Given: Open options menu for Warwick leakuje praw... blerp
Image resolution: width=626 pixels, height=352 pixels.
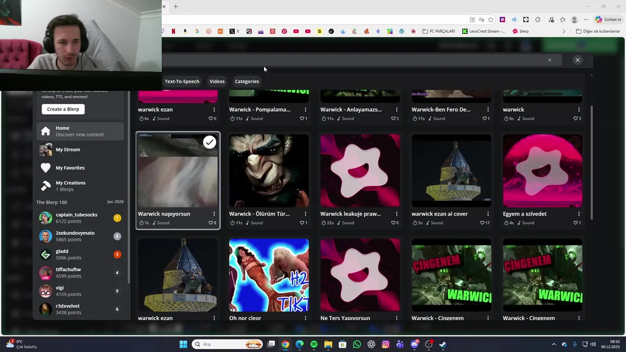Looking at the screenshot, I should 397,214.
